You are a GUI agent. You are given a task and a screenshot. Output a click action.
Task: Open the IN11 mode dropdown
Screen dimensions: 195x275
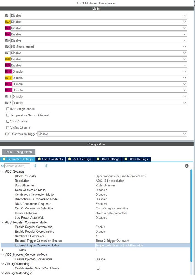coord(100,78)
